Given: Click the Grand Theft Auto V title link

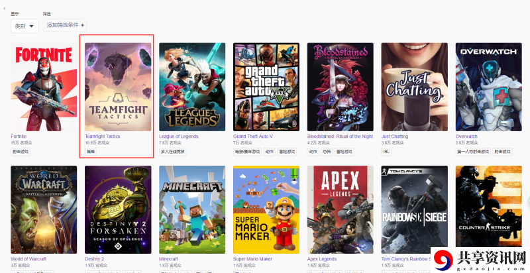Looking at the screenshot, I should pyautogui.click(x=253, y=136).
